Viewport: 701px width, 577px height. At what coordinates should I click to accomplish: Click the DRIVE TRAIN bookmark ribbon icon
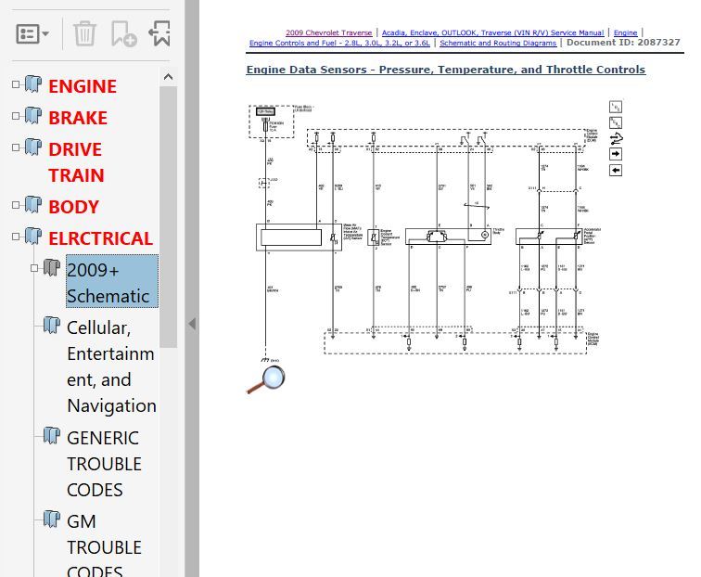click(33, 147)
